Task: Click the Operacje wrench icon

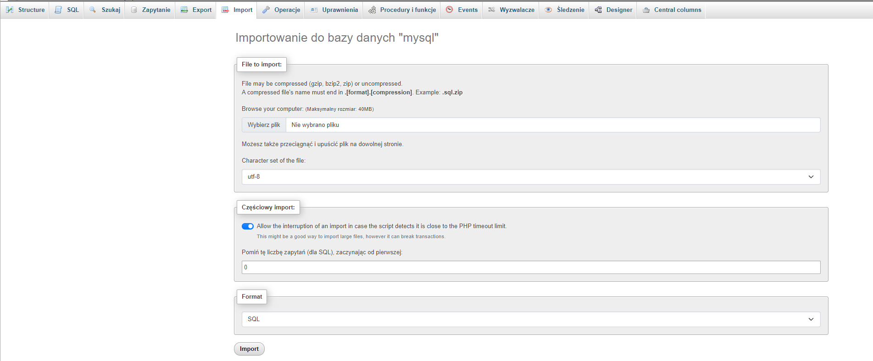Action: 266,10
